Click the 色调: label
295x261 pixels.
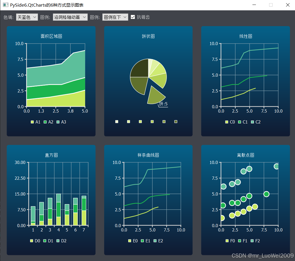click(x=8, y=17)
